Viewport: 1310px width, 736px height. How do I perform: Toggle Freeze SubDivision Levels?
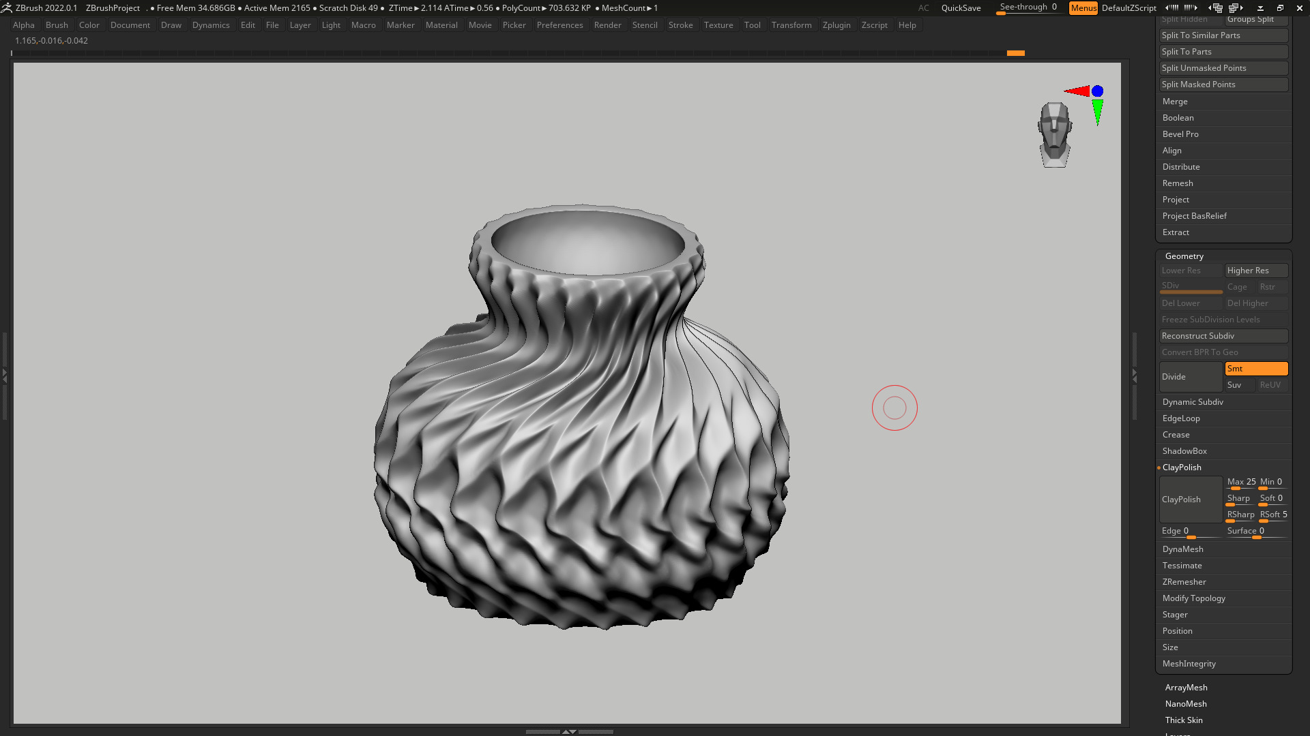pos(1223,320)
